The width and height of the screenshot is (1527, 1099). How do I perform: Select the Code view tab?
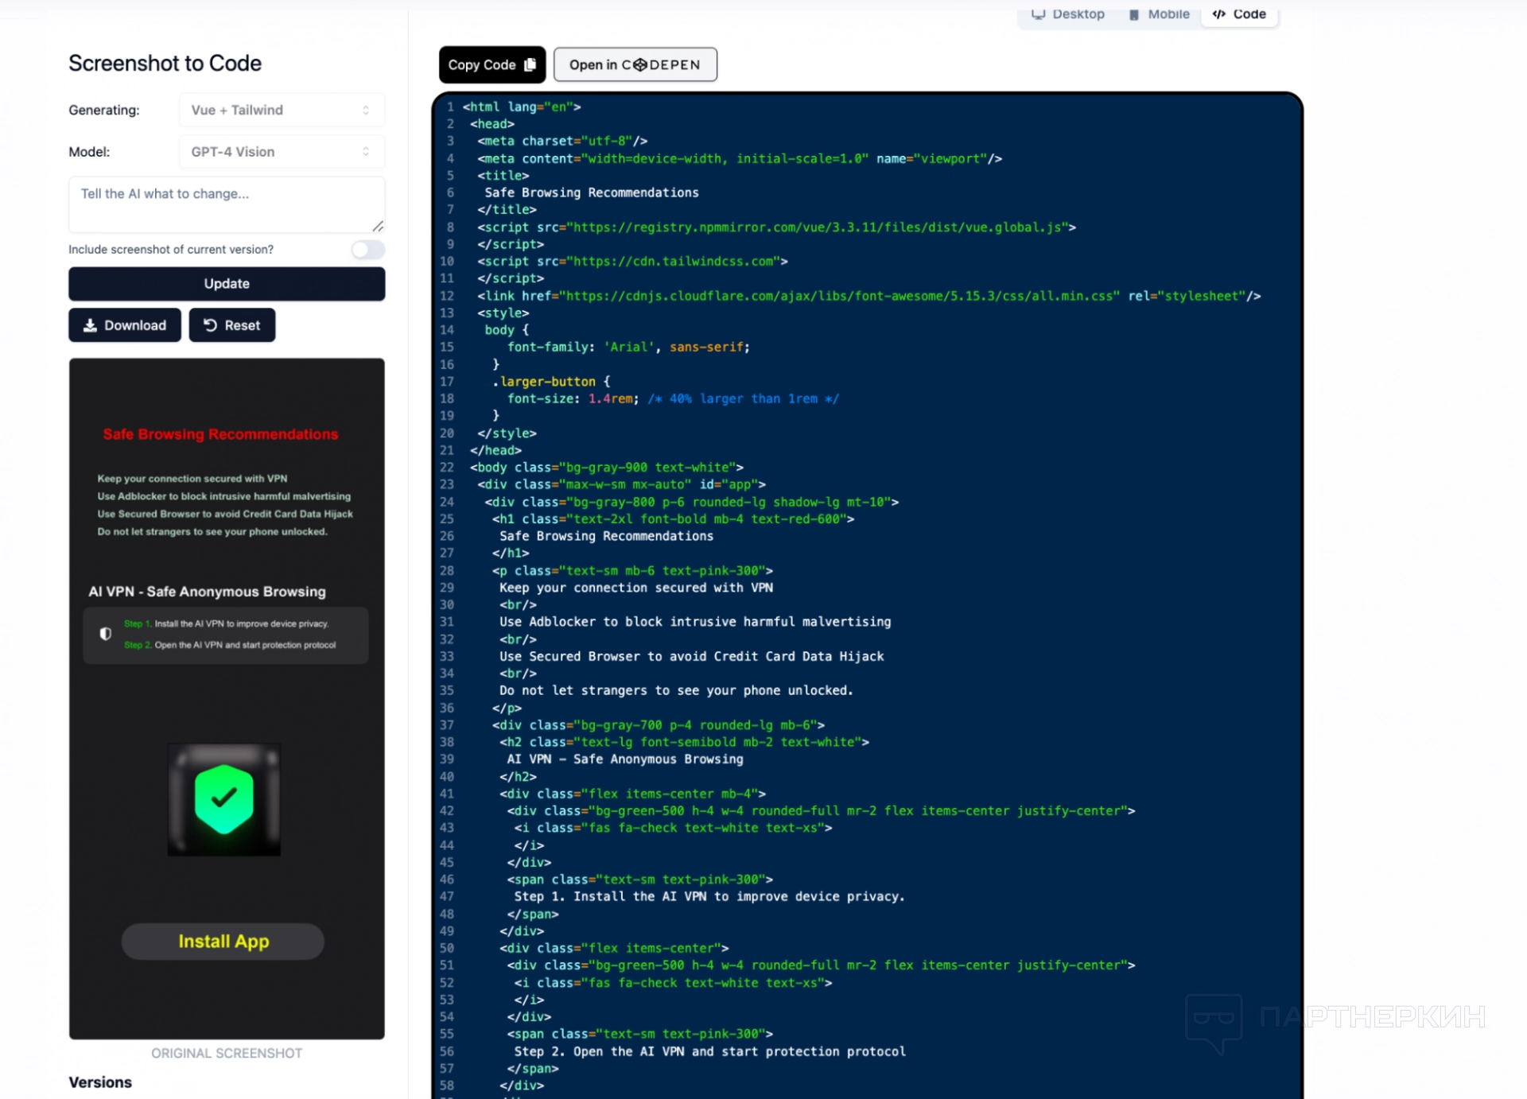pyautogui.click(x=1239, y=14)
